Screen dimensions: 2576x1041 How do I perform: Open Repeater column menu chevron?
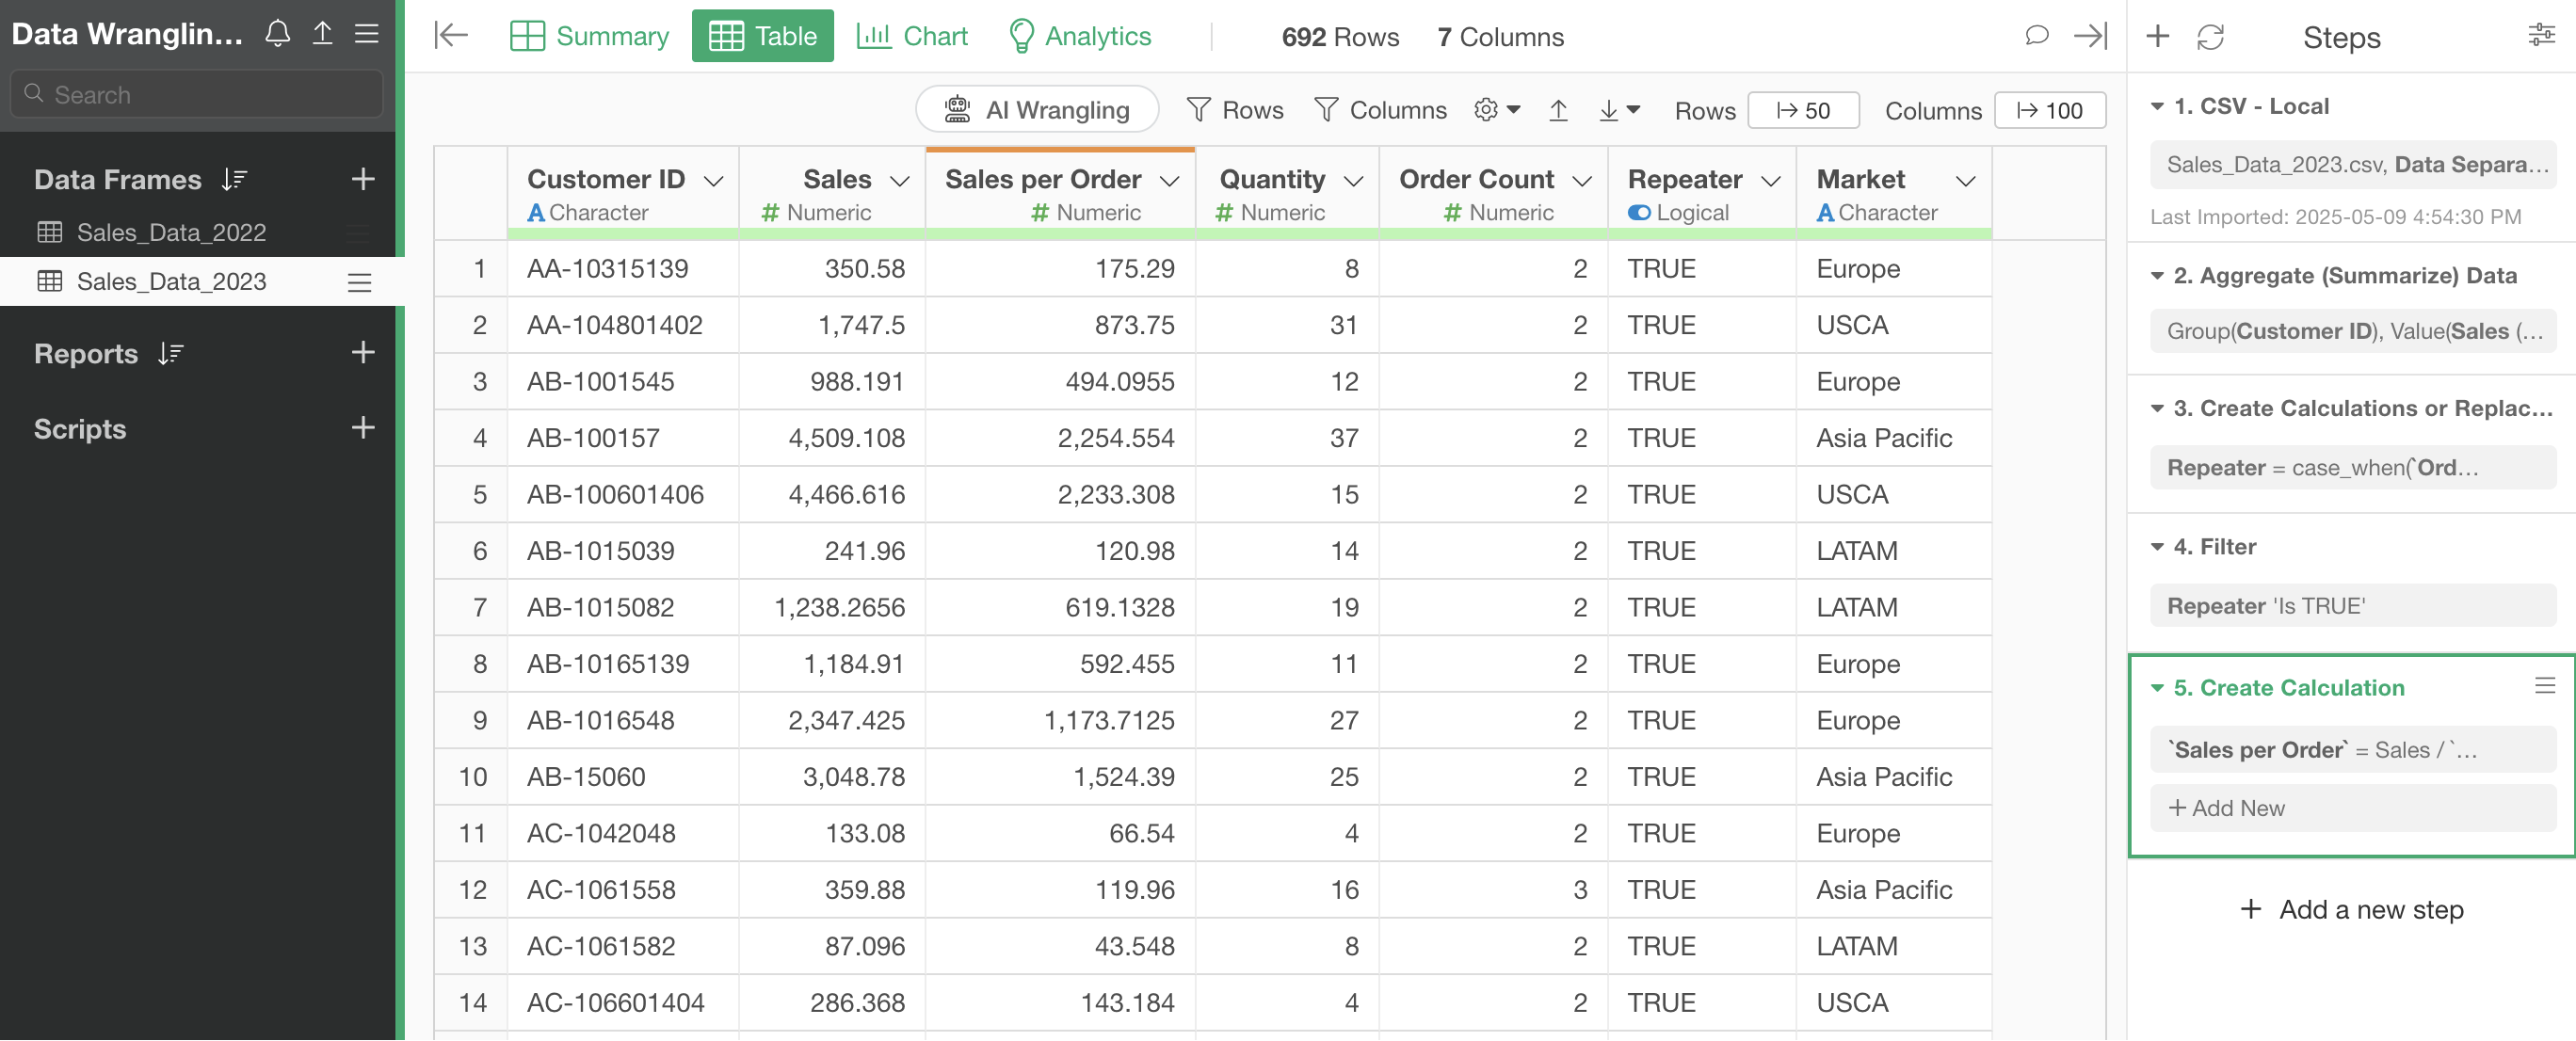1770,181
